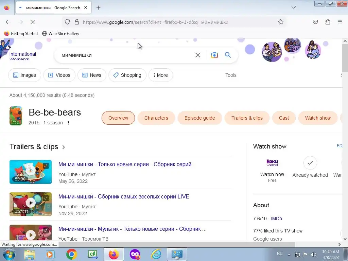
Task: Open Be-be-bears options three-dot menu
Action: (x=68, y=123)
